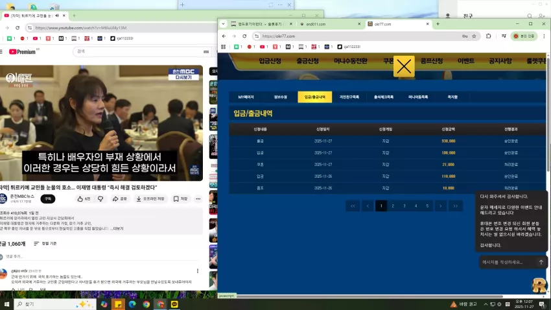Go to page 5 of the deposit history
This screenshot has width=551, height=310.
click(427, 206)
